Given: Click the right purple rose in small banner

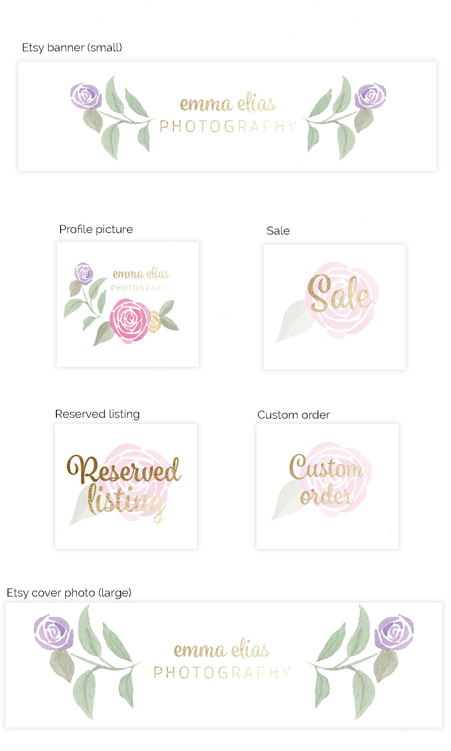Looking at the screenshot, I should 370,96.
